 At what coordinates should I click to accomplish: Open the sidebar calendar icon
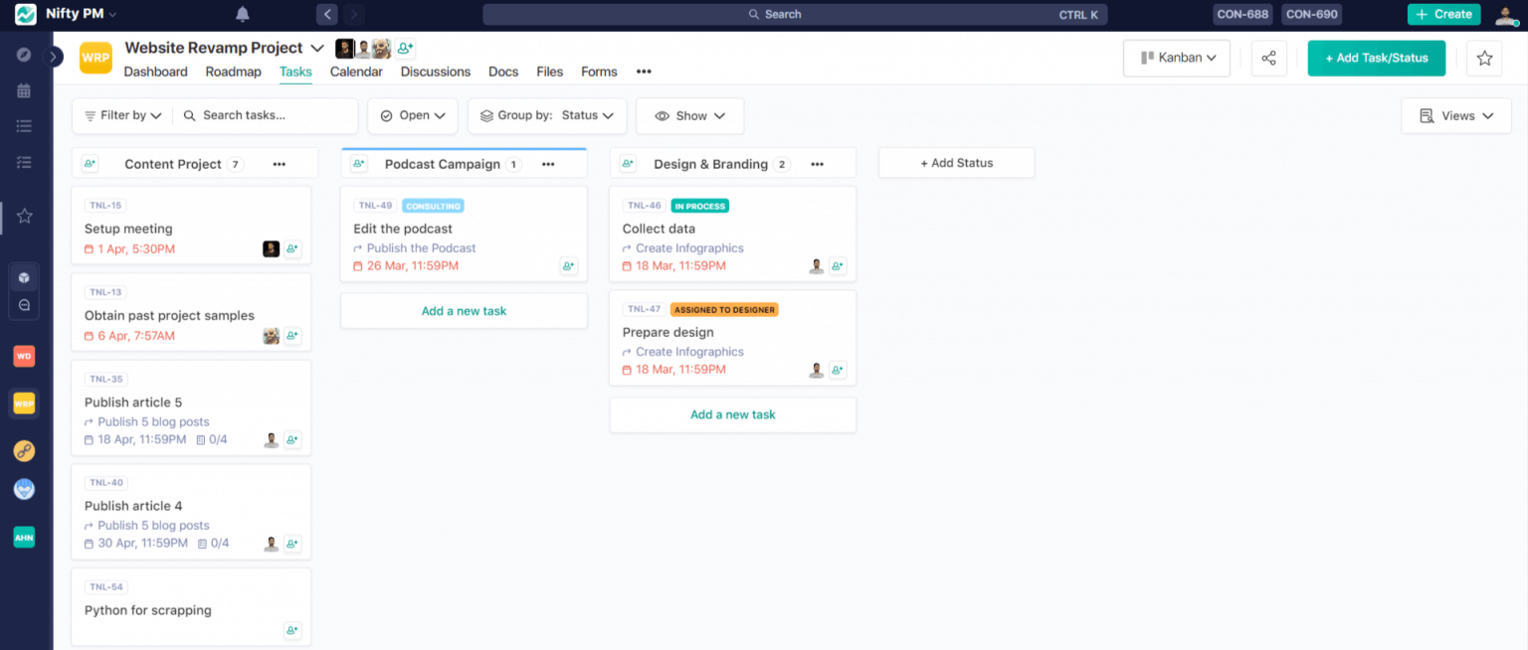[24, 90]
